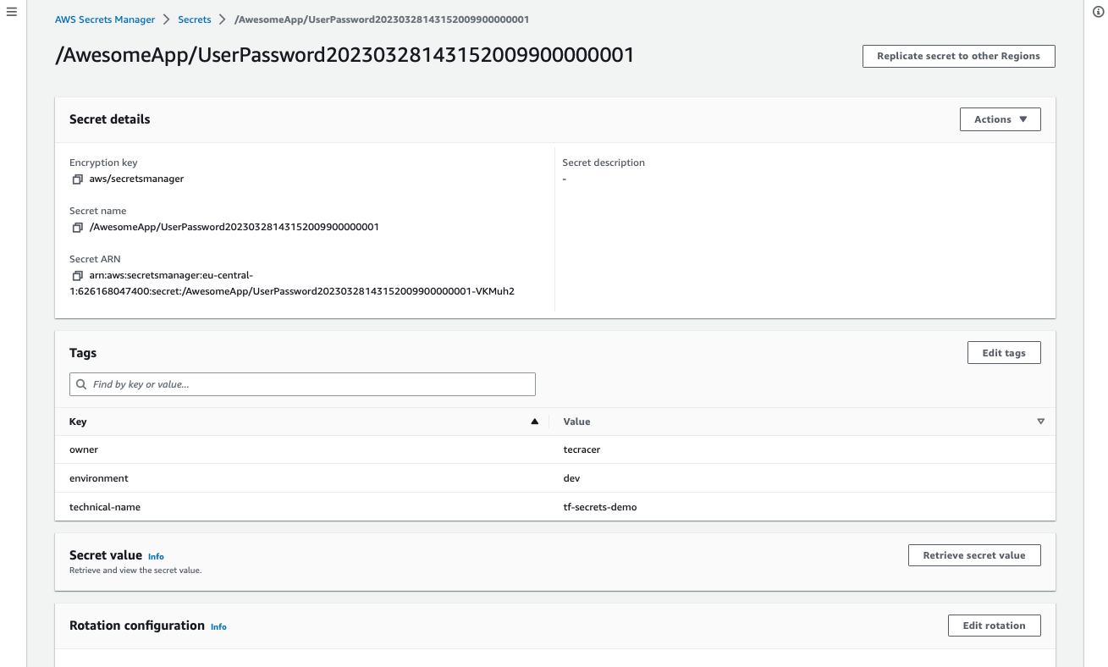Select the tecracer tag value

point(582,450)
